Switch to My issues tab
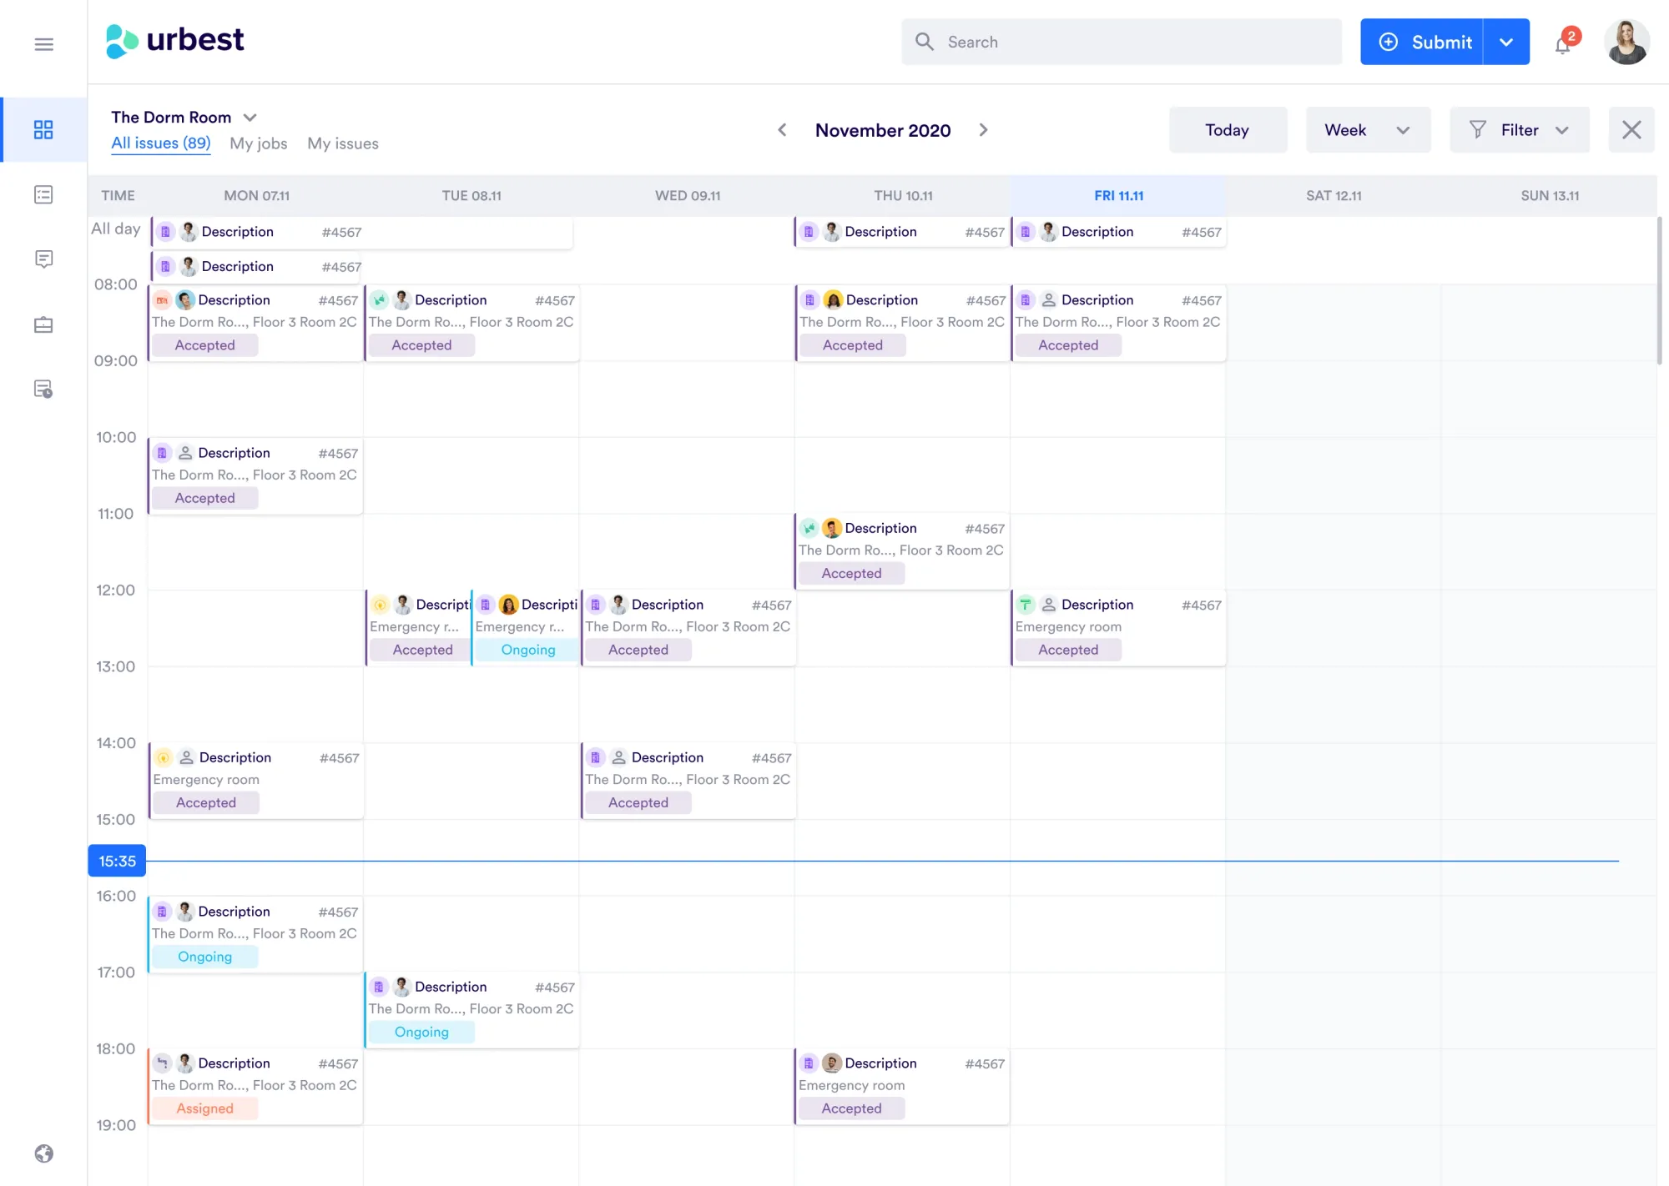The image size is (1669, 1186). pyautogui.click(x=342, y=143)
